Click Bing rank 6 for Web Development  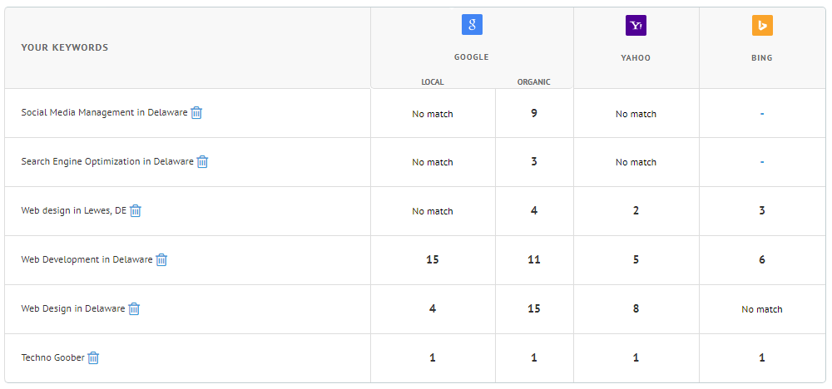click(762, 259)
